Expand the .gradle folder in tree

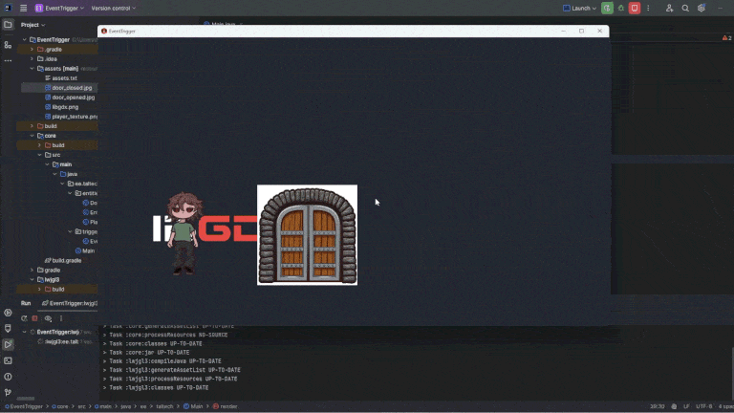pyautogui.click(x=32, y=49)
